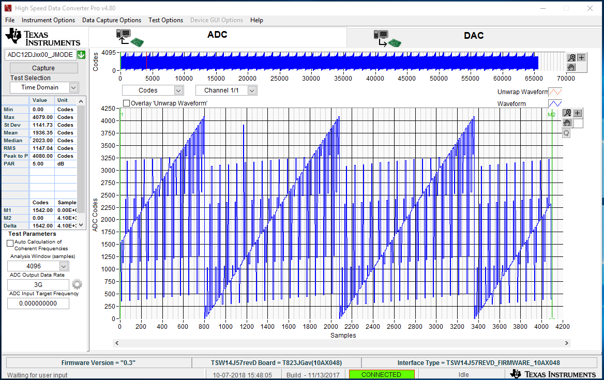Click the date-time stamp 10-07-2018 15:48:05

tap(243, 375)
